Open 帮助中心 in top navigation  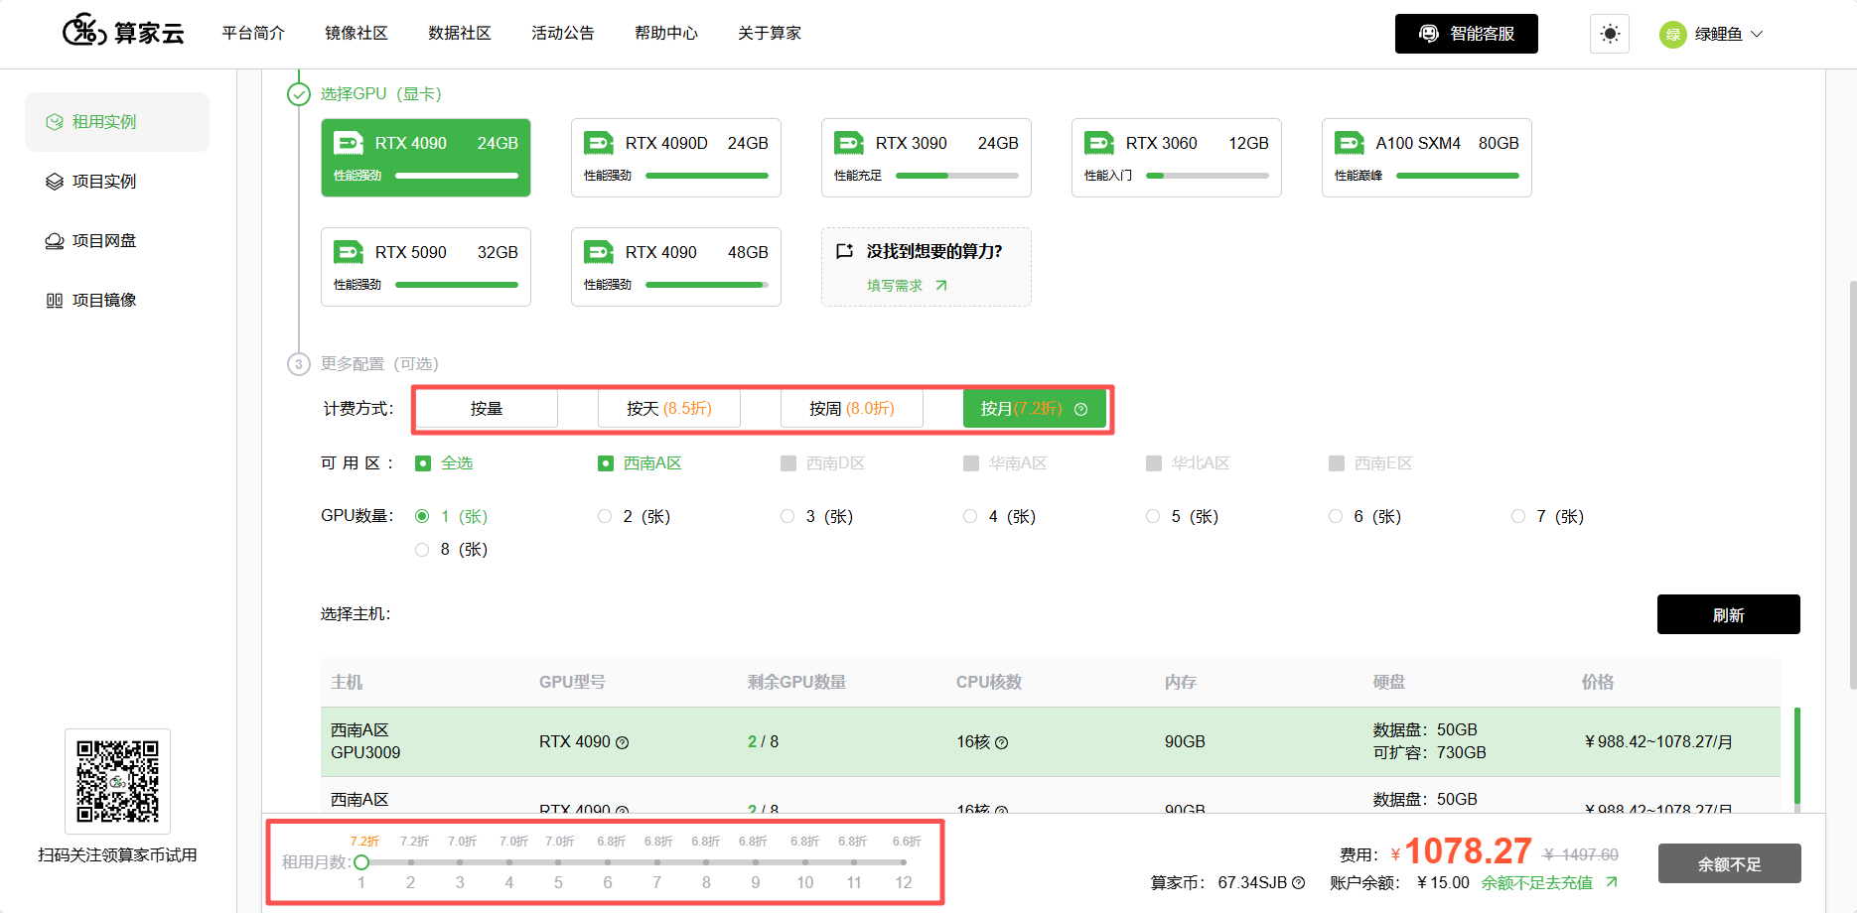666,34
